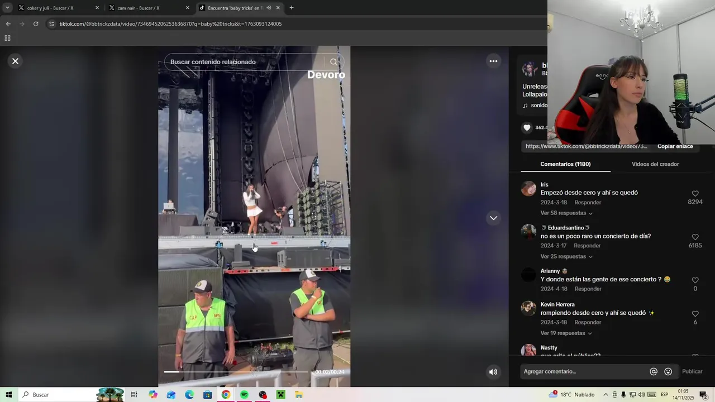Reply to Iris's comment

point(588,203)
